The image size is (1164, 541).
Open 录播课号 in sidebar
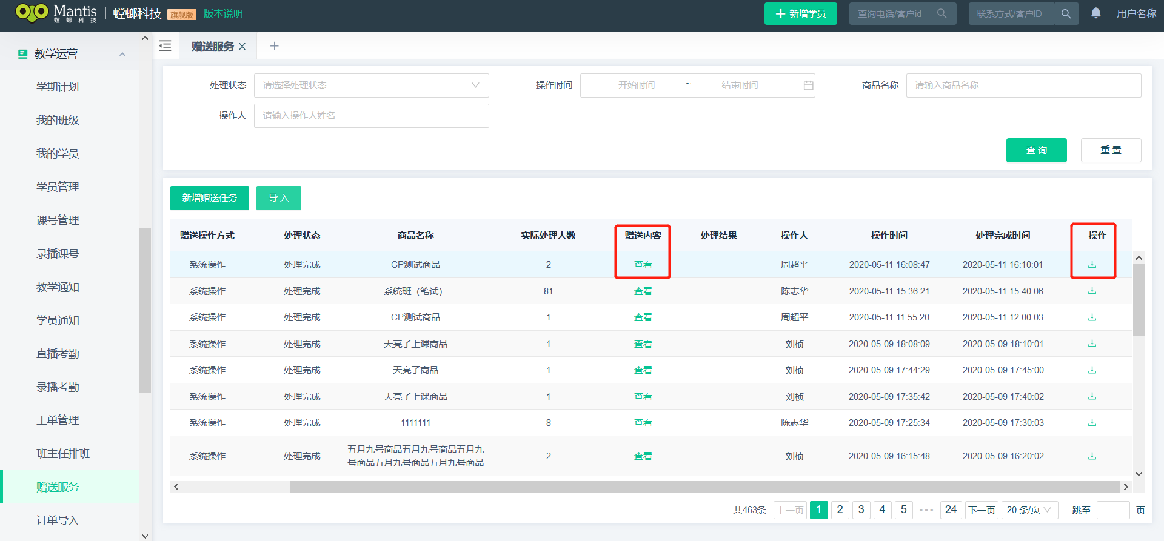pos(58,253)
